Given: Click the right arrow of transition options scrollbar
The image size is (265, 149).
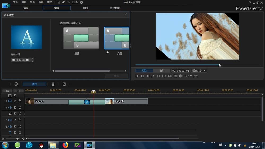Looking at the screenshot, I should (x=126, y=71).
